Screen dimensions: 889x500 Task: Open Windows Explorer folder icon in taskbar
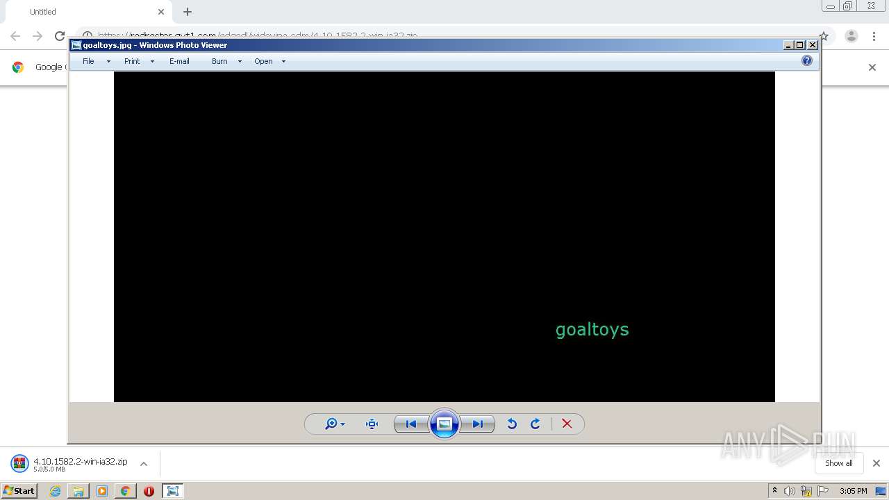(x=78, y=491)
